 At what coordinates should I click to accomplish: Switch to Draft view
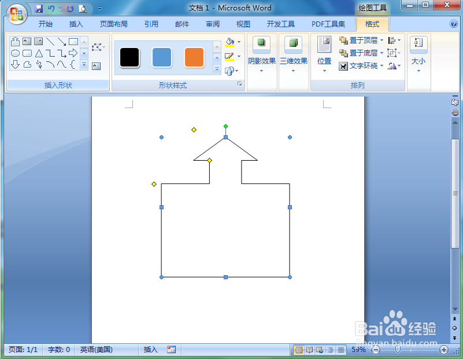(341, 350)
